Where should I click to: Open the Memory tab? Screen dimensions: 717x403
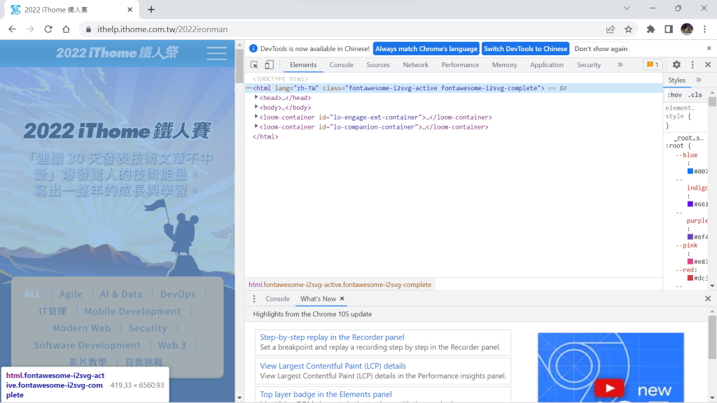(x=504, y=65)
